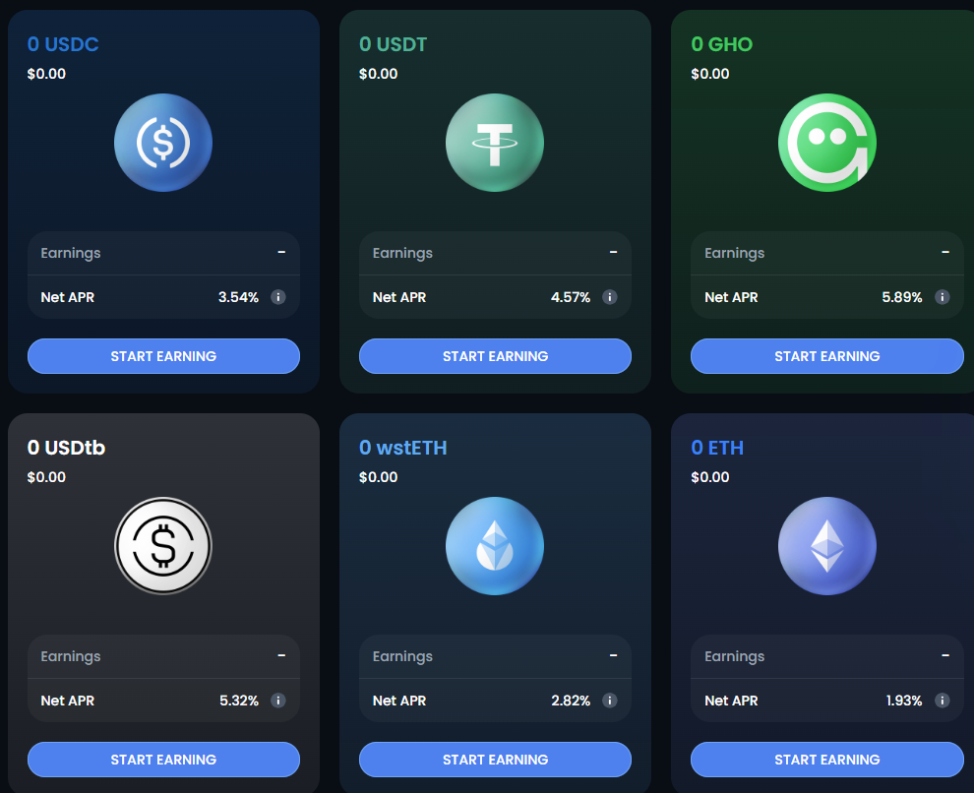Screen dimensions: 974x793
Task: Click the 0 USDC balance heading
Action: [63, 44]
